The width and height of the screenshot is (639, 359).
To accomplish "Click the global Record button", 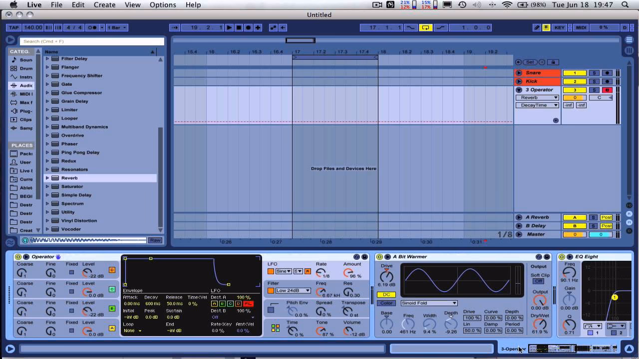I will tap(248, 28).
